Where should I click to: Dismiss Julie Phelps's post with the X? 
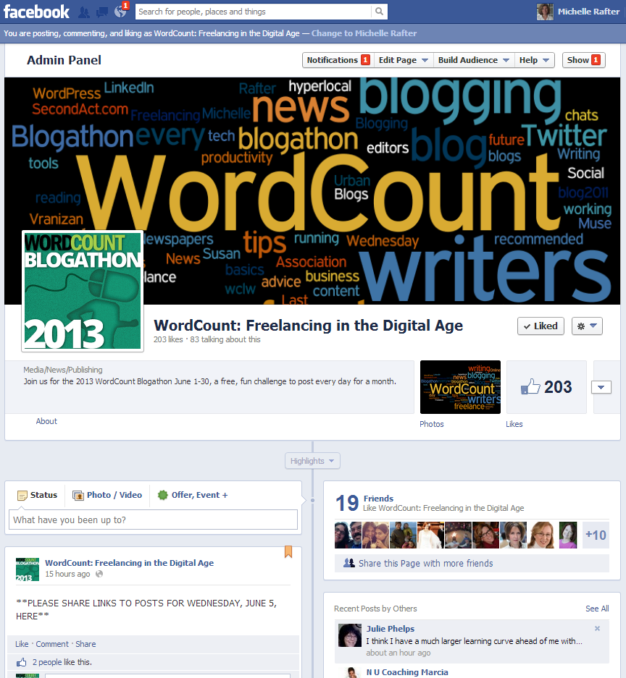coord(597,628)
